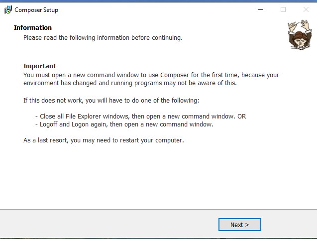The image size is (317, 239).
Task: Click the "Please read the following information" subtitle
Action: 103,37
